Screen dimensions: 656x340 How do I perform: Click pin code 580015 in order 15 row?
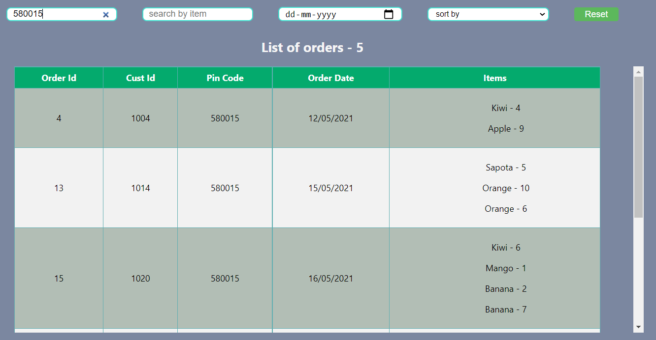[x=225, y=279]
